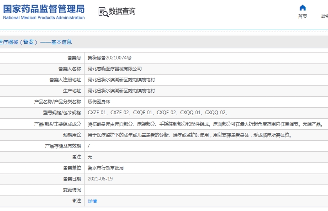Click the 变更情况 label

(x=72, y=190)
